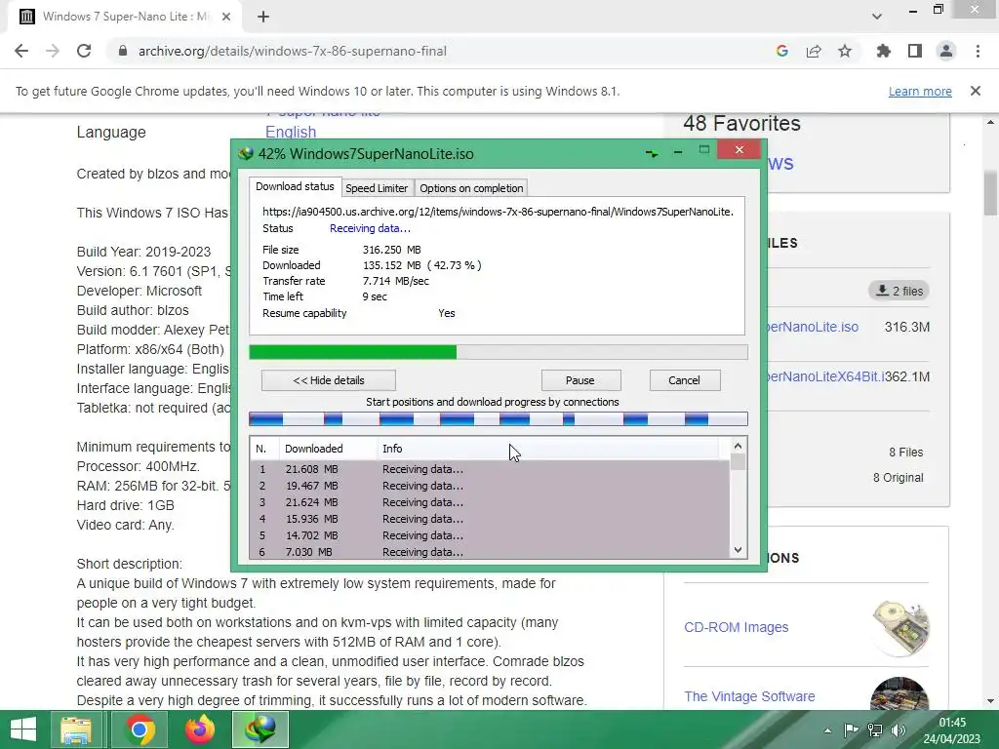Open SuperNanoLite.iso file link
The image size is (999, 749).
coord(813,327)
